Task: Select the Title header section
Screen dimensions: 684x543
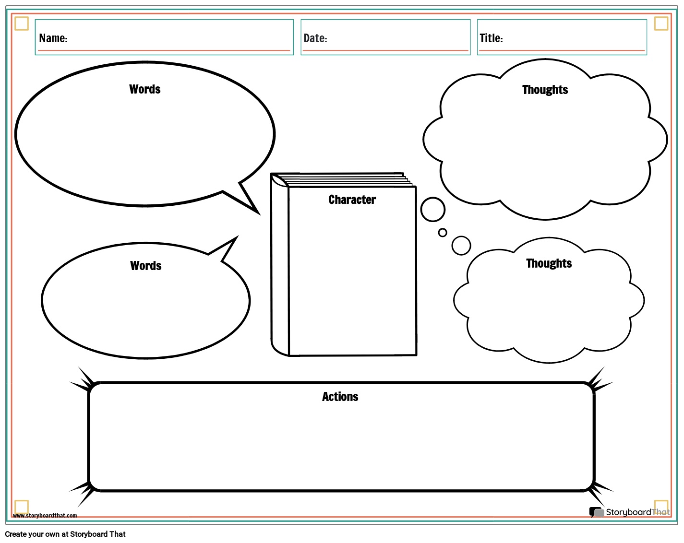Action: pyautogui.click(x=562, y=37)
